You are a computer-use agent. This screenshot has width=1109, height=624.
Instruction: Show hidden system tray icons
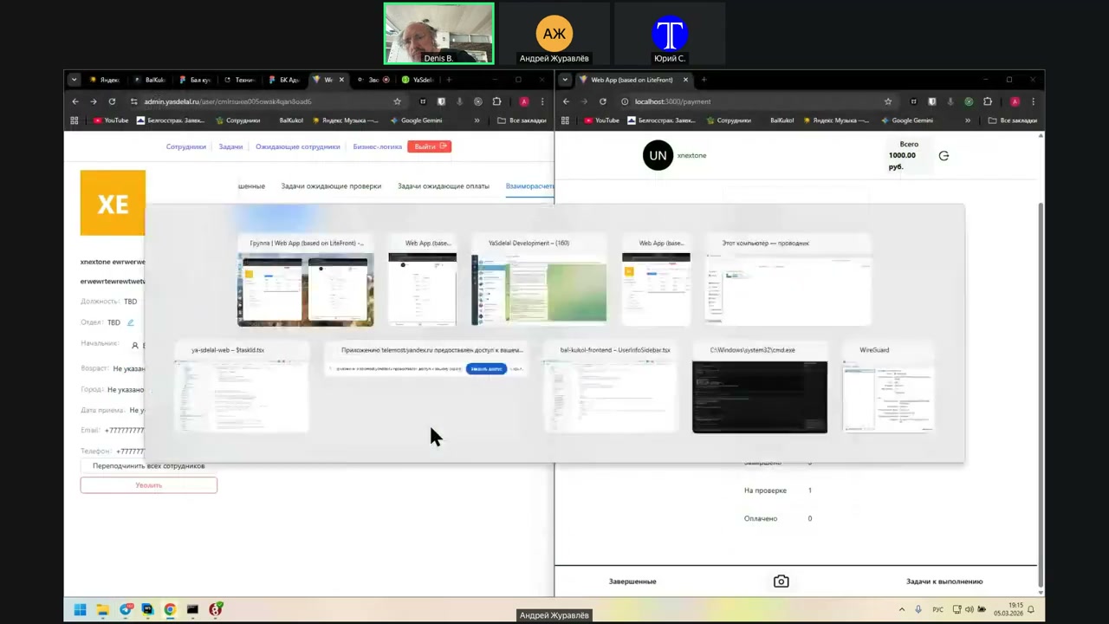click(x=903, y=609)
